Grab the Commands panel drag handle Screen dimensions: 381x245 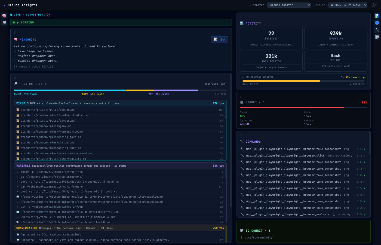pyautogui.click(x=241, y=135)
